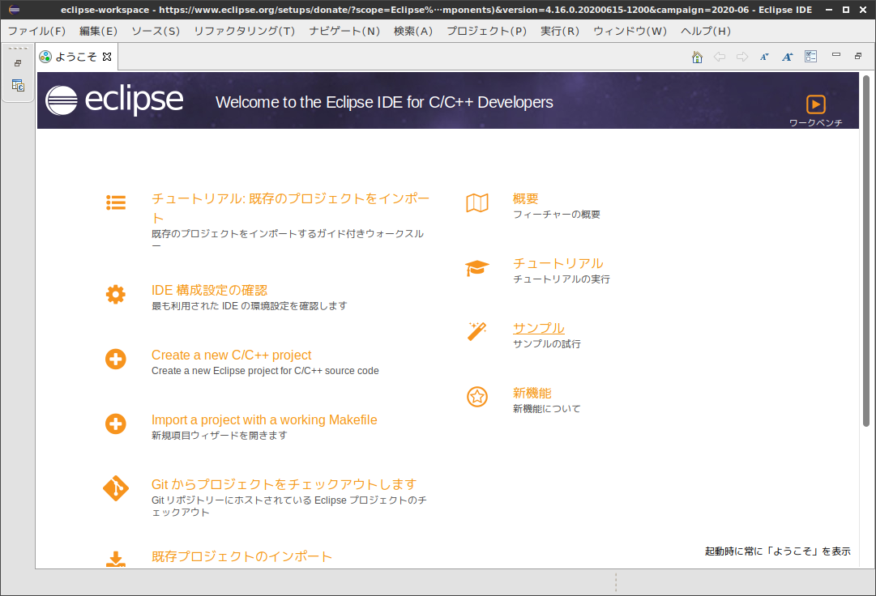
Task: Open the 新機能 link
Action: 532,393
